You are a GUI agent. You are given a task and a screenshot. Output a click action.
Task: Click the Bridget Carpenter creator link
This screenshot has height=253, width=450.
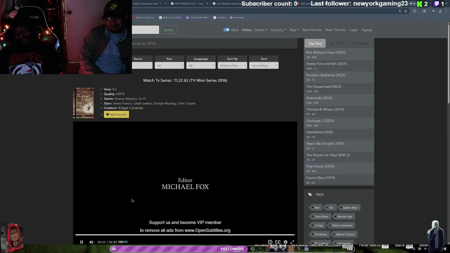coord(130,108)
